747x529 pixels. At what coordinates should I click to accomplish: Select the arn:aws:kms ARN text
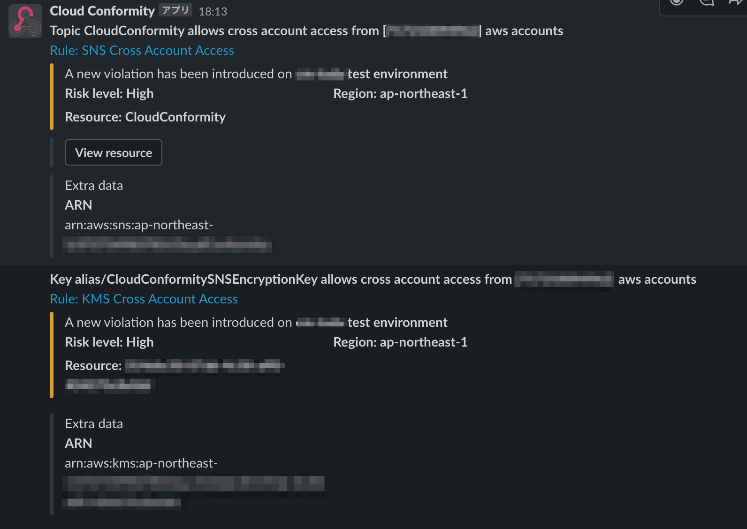tap(141, 463)
